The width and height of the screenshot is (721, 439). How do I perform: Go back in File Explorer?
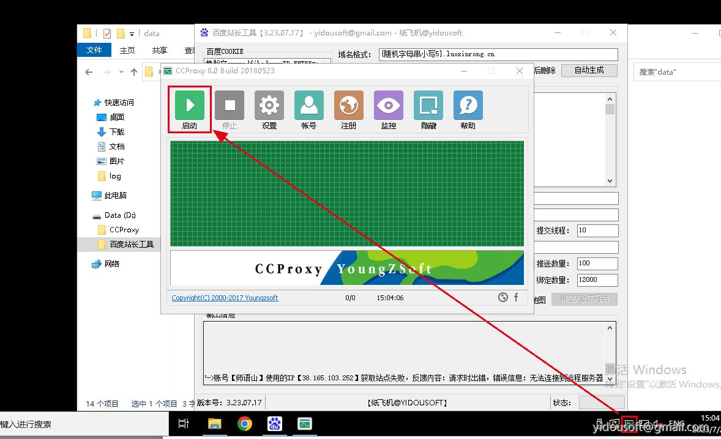click(89, 72)
